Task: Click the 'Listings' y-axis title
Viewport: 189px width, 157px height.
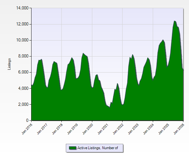Action: (9, 64)
